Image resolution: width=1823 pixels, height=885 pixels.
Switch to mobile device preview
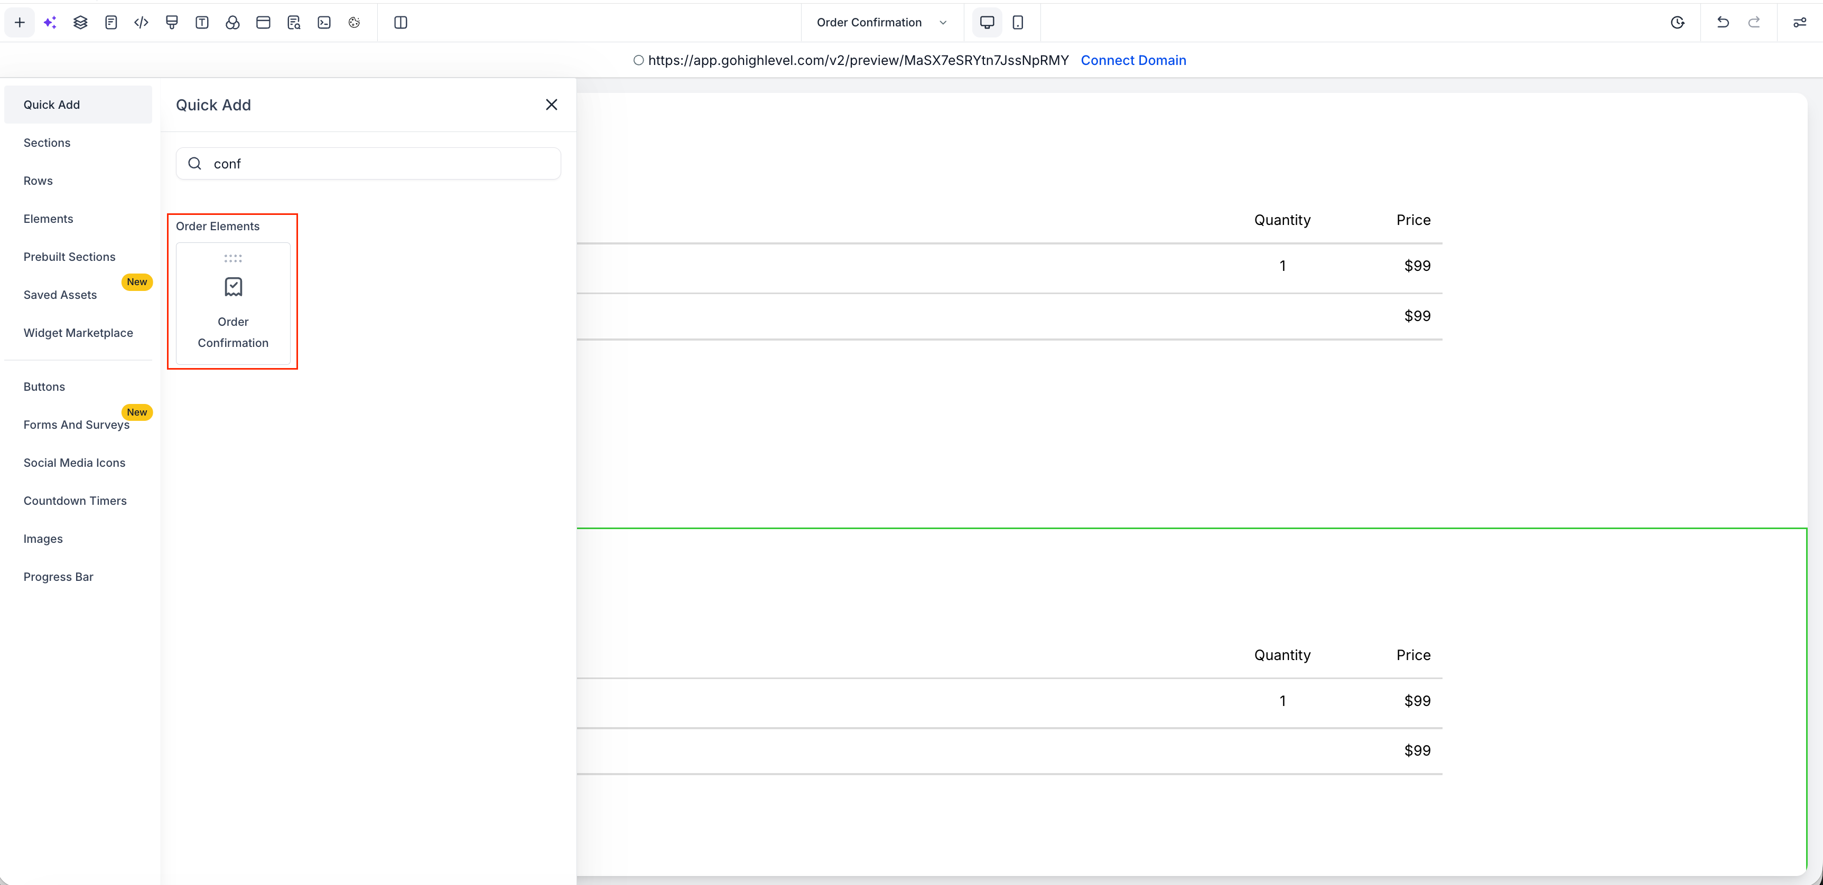coord(1018,23)
